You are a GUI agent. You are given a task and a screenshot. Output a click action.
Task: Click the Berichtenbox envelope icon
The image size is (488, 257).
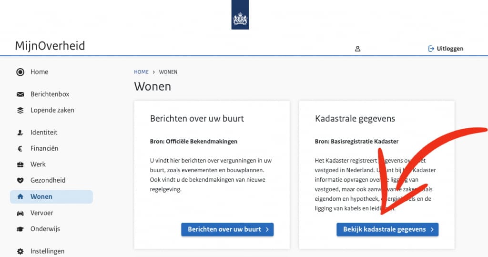[x=20, y=94]
